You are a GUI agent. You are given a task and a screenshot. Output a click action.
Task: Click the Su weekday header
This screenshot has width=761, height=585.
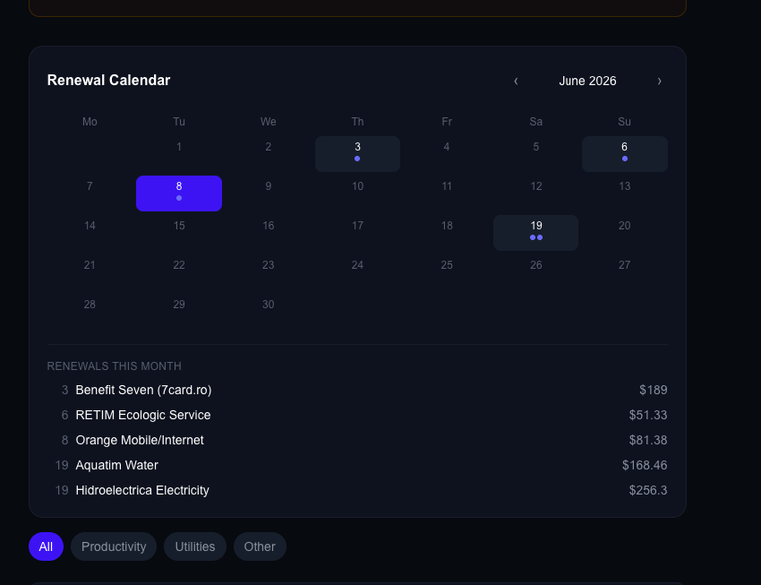(x=625, y=121)
